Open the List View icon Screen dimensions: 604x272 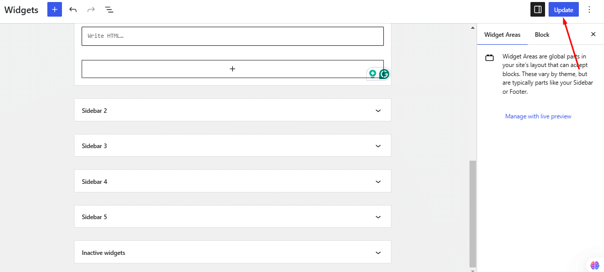pos(109,10)
